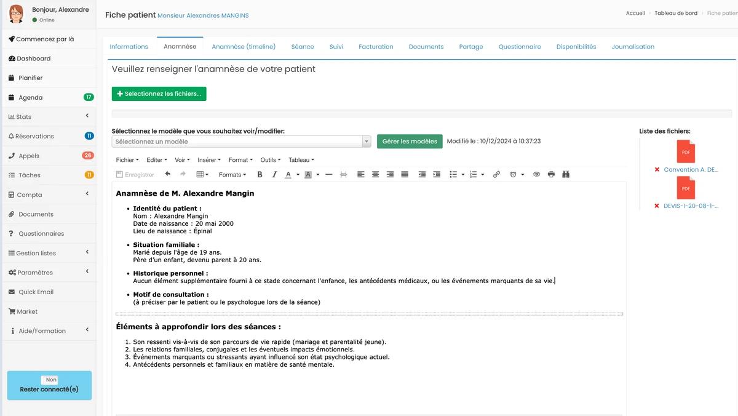Open the Editer menu
The height and width of the screenshot is (416, 738).
[x=156, y=160]
